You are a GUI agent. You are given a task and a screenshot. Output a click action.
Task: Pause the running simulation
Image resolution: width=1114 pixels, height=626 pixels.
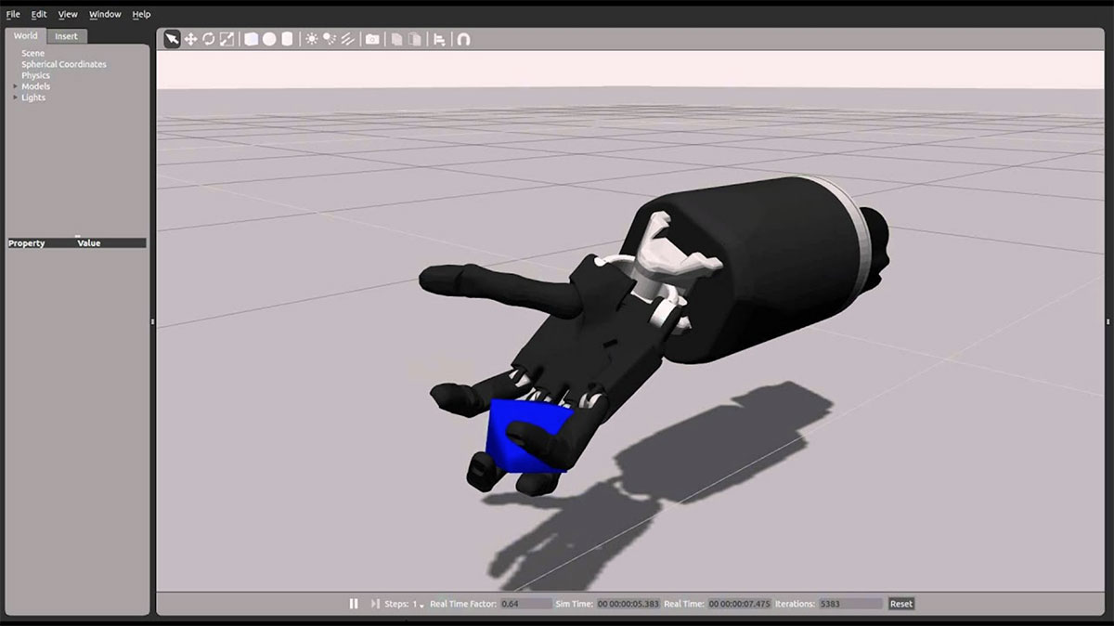coord(354,604)
